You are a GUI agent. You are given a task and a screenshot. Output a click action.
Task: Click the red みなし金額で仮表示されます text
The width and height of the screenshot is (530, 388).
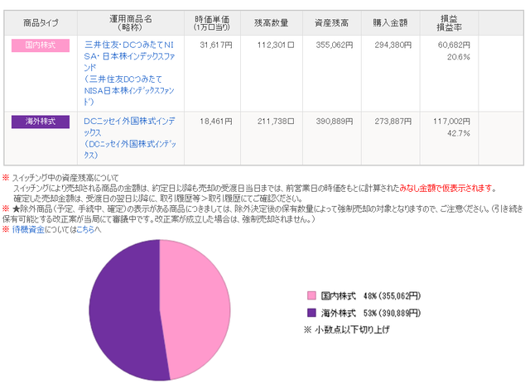click(447, 189)
